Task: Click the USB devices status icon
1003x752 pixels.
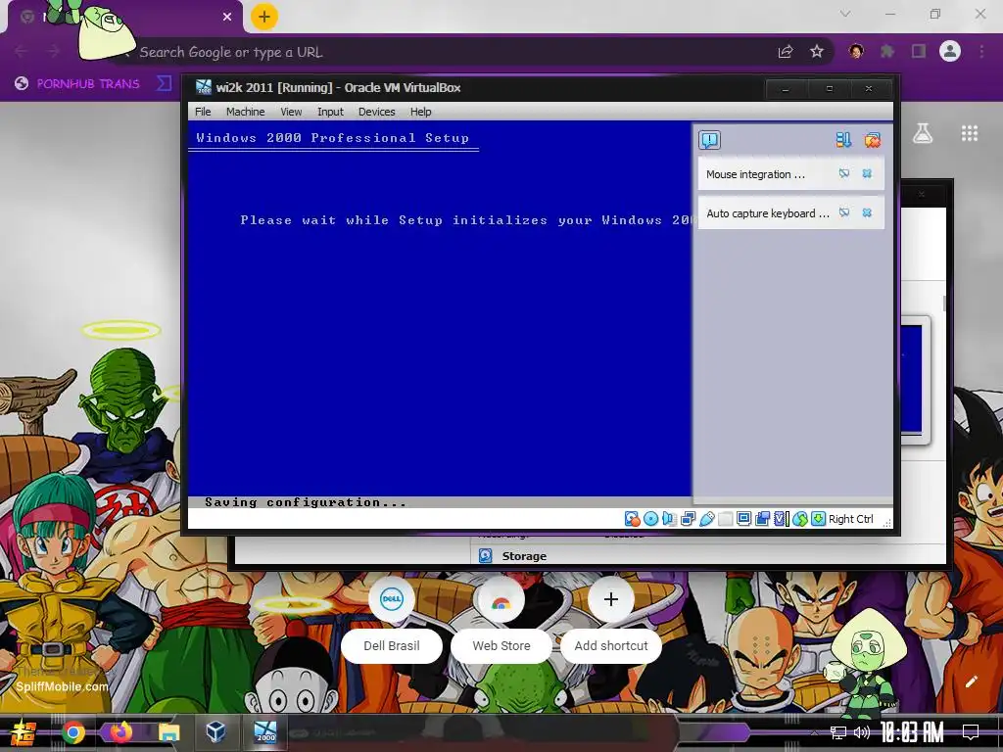Action: [706, 519]
